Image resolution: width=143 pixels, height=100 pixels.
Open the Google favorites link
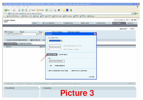36,16
